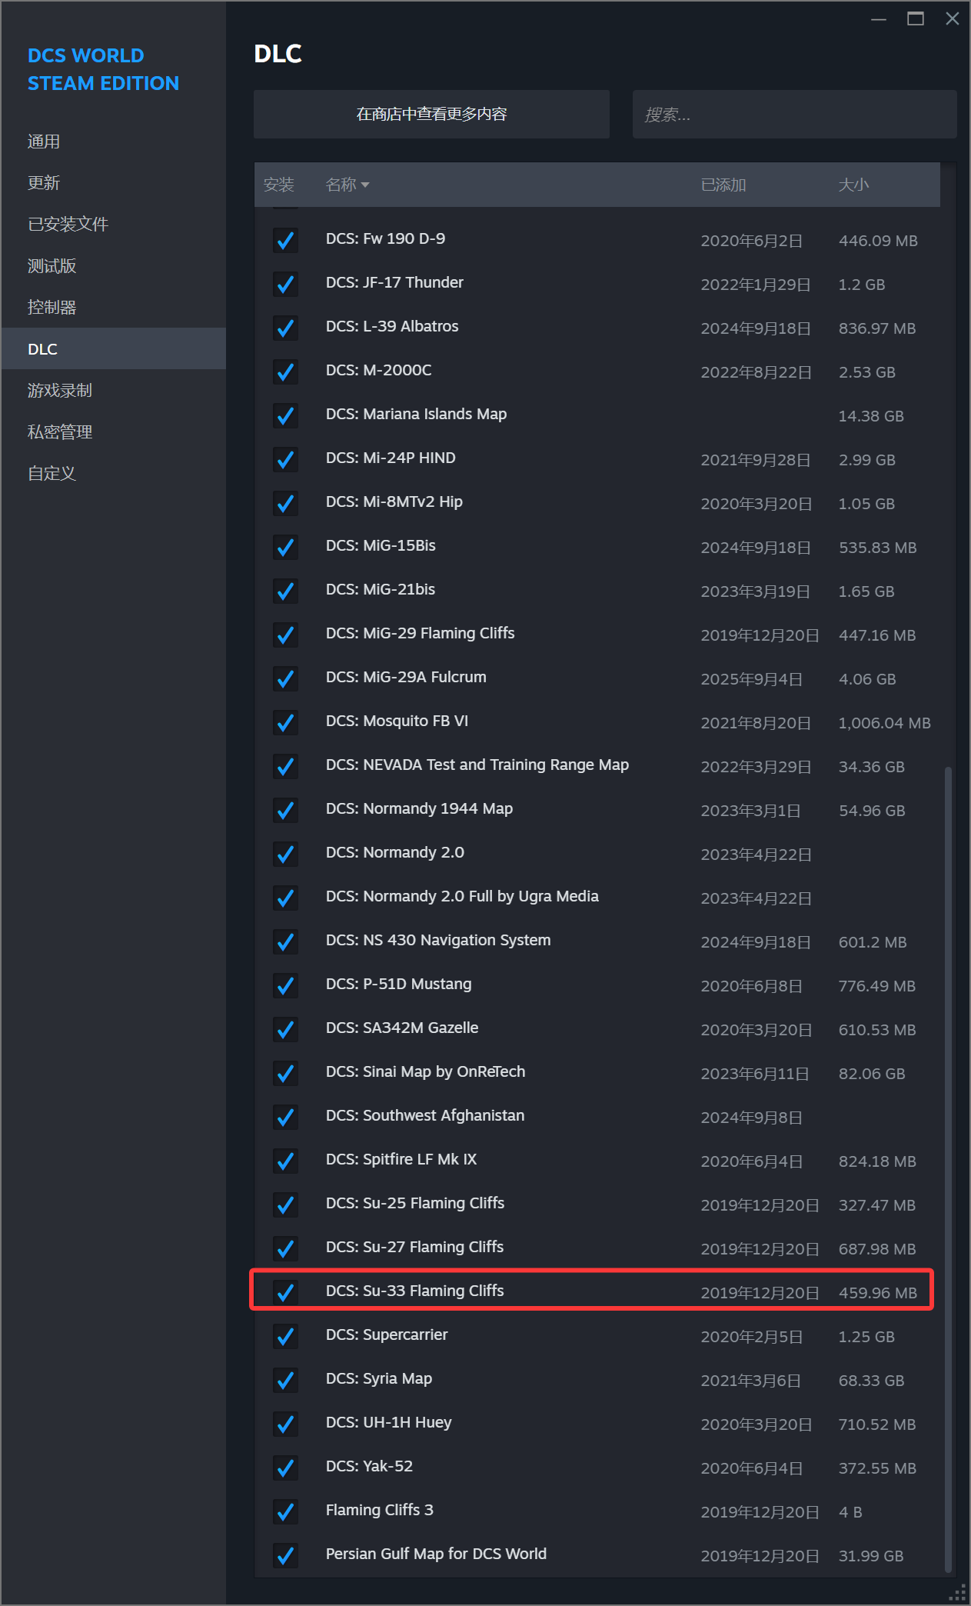Minimize the properties window
The height and width of the screenshot is (1606, 971).
pos(878,18)
